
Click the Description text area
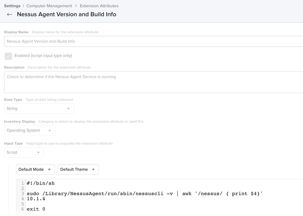coord(154,82)
